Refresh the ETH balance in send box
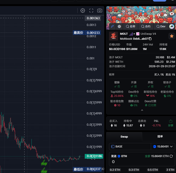The image size is (176, 173). coord(171,156)
